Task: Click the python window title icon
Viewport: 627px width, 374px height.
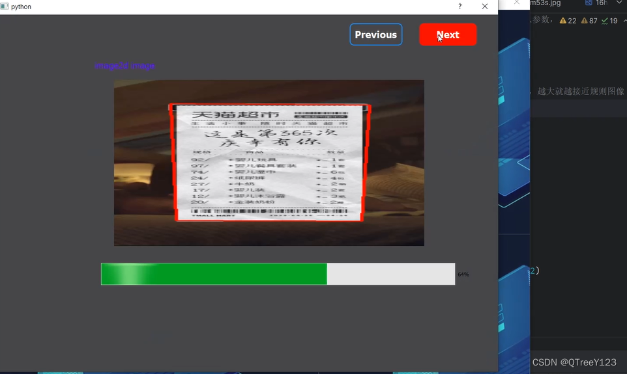Action: [x=5, y=7]
